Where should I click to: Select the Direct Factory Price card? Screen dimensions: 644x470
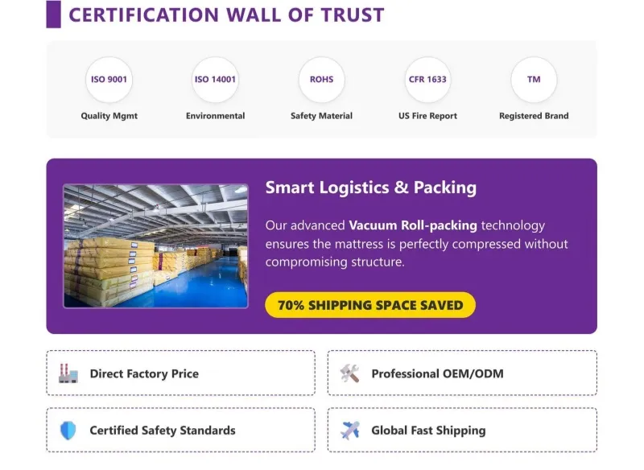click(180, 373)
